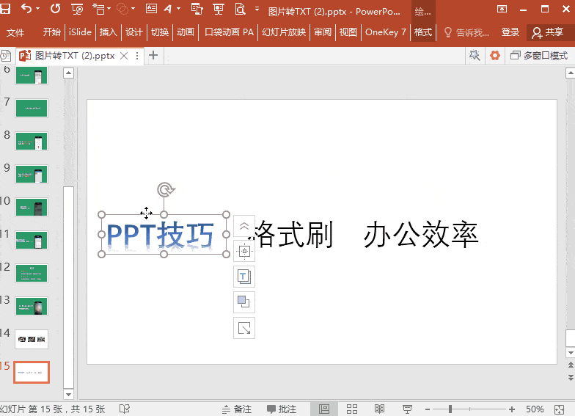Image resolution: width=575 pixels, height=416 pixels.
Task: Open the 动画 ribbon tab
Action: click(186, 32)
